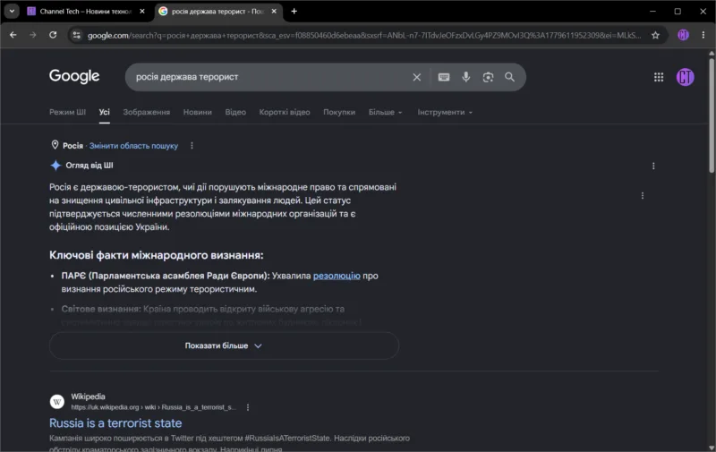View site information icon in address bar
The image size is (716, 452).
click(76, 35)
